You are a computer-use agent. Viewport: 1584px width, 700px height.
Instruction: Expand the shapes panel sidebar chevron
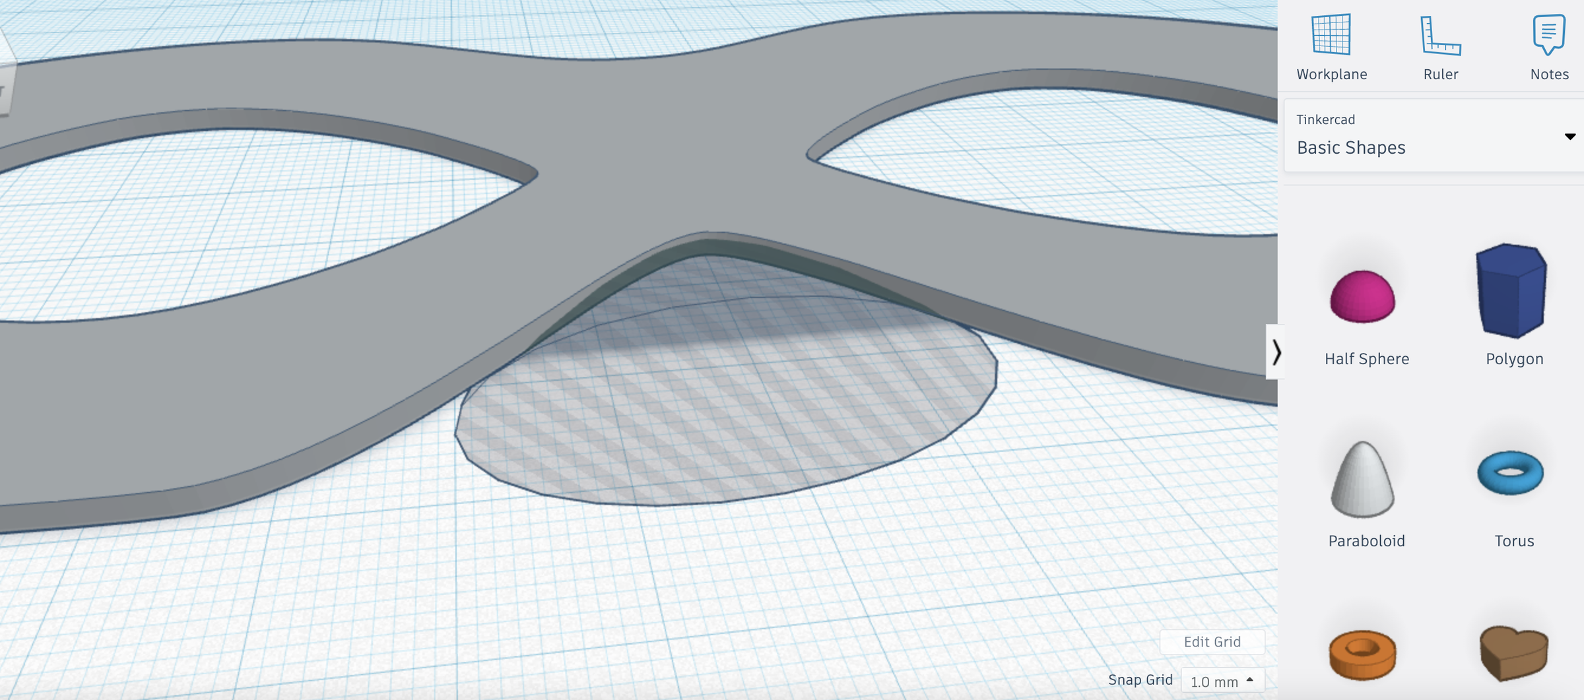coord(1278,352)
